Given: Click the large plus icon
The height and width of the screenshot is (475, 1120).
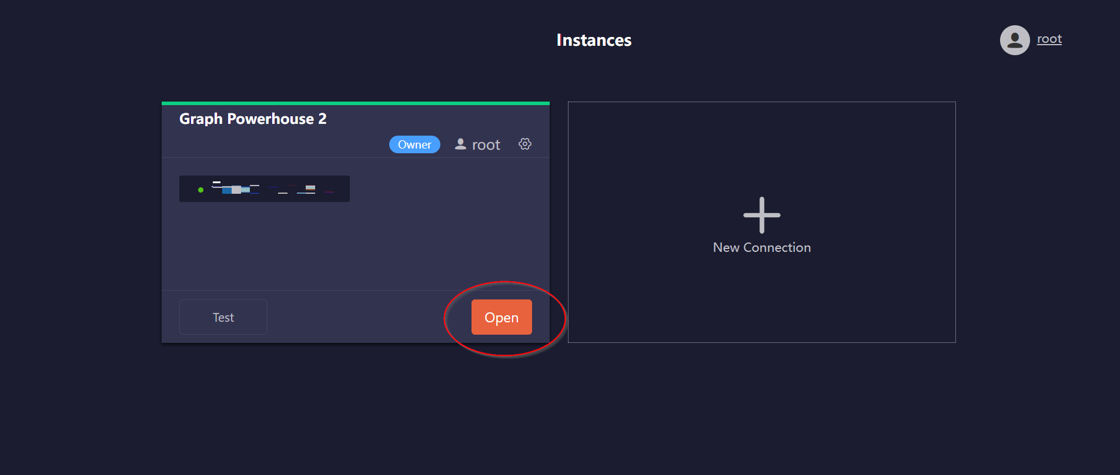Looking at the screenshot, I should click(761, 215).
